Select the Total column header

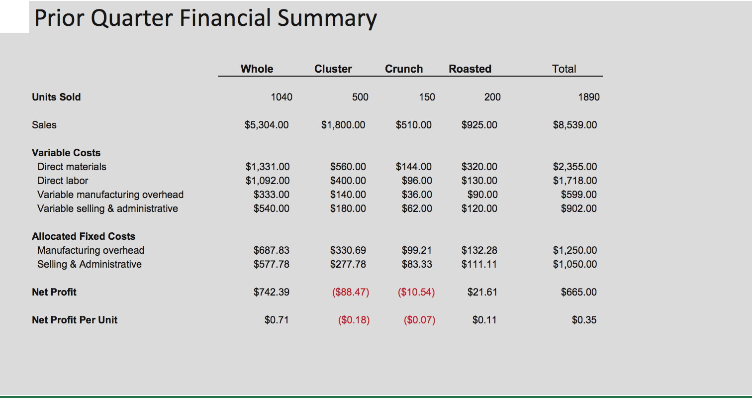click(564, 69)
